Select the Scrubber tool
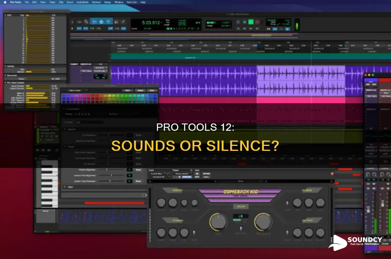The height and width of the screenshot is (259, 391). coord(116,22)
